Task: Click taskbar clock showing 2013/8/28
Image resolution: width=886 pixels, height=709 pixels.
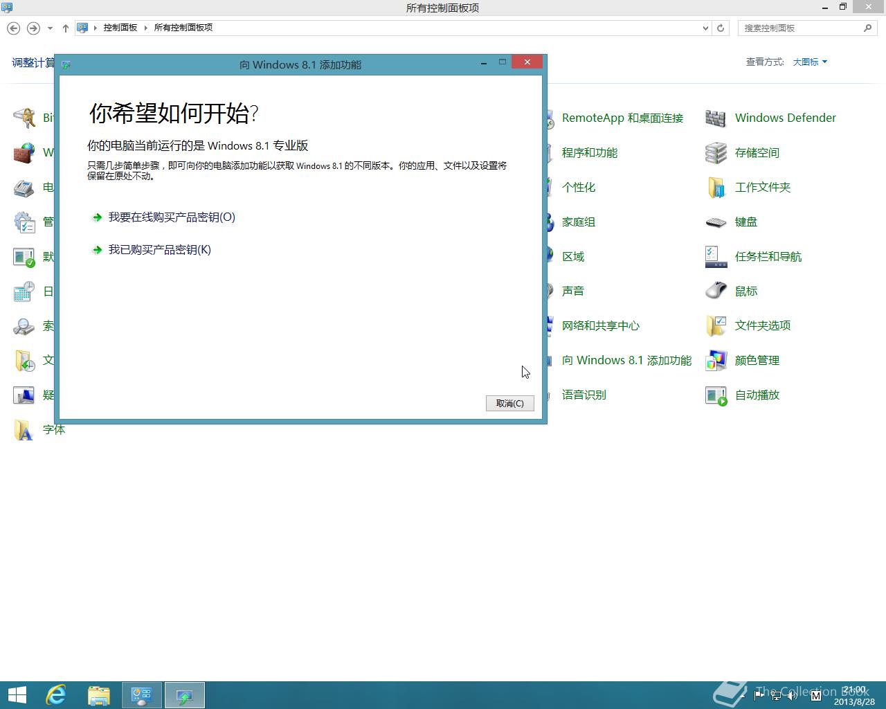Action: coord(854,696)
